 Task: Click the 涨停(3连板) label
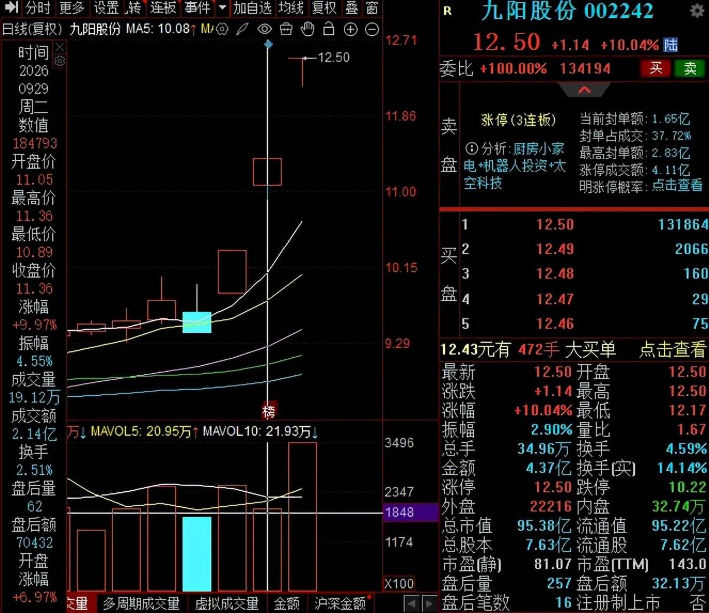(518, 120)
